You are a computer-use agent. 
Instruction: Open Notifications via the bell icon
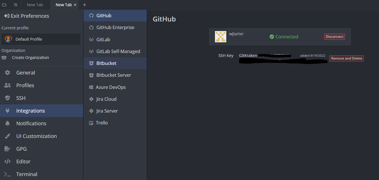(7, 123)
